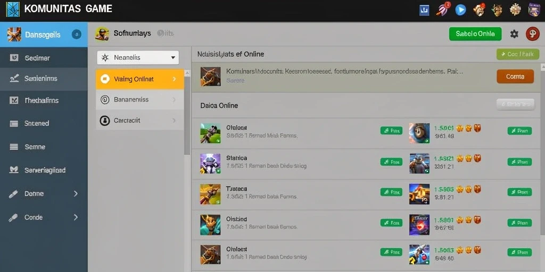Image resolution: width=545 pixels, height=272 pixels.
Task: Click the Tiateca game title
Action: click(236, 189)
